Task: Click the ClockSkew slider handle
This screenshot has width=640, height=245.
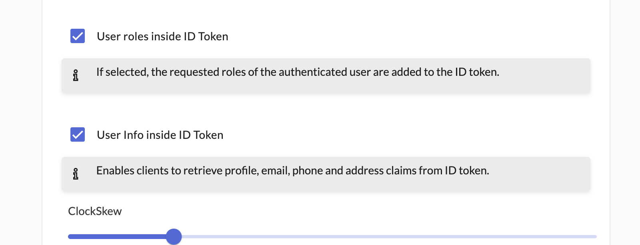Action: 174,237
